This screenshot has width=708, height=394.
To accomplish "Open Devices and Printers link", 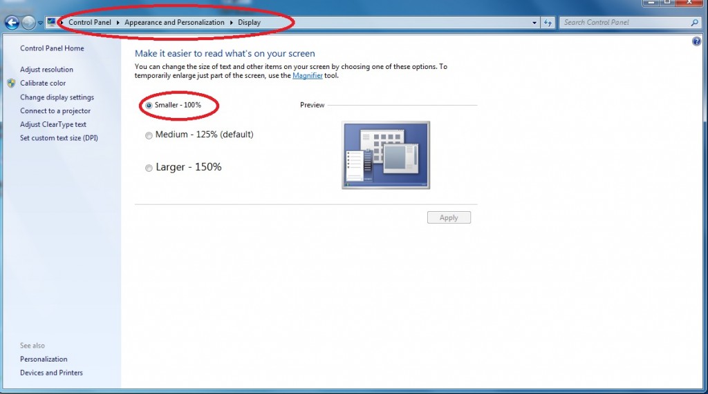I will click(x=51, y=373).
